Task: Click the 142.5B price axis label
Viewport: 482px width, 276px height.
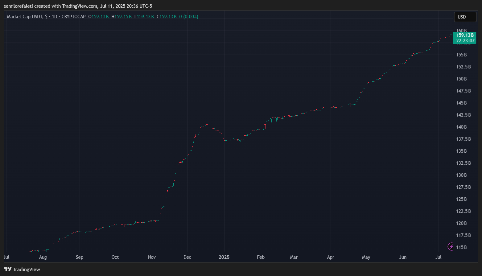Action: coord(463,115)
